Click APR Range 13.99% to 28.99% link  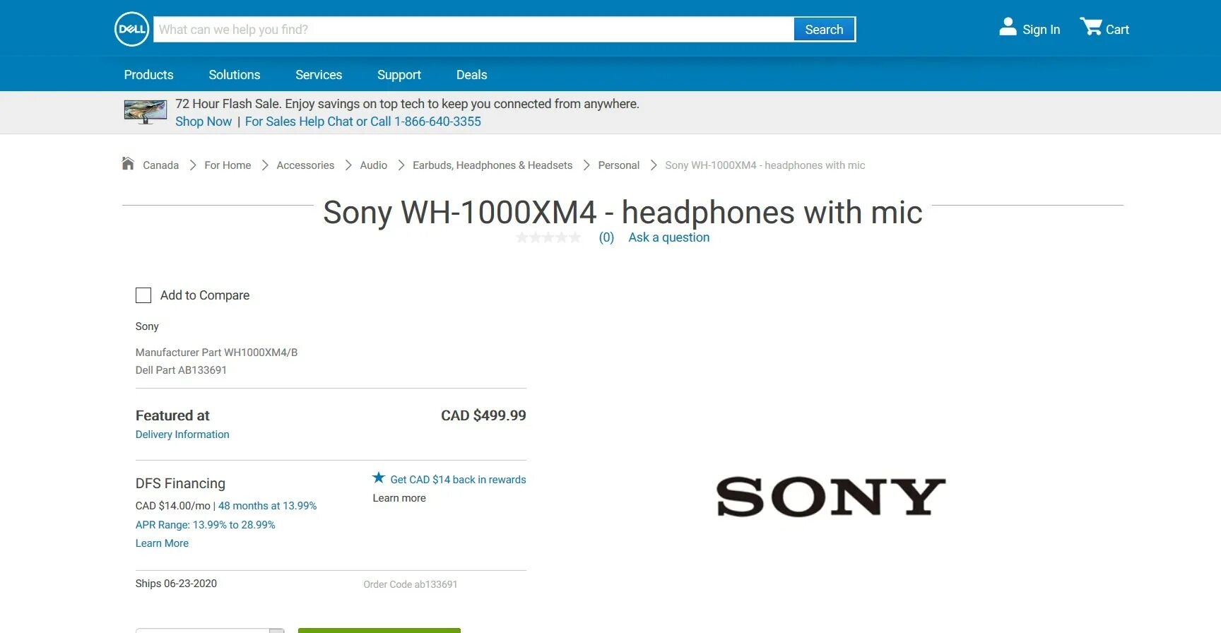[x=206, y=525]
